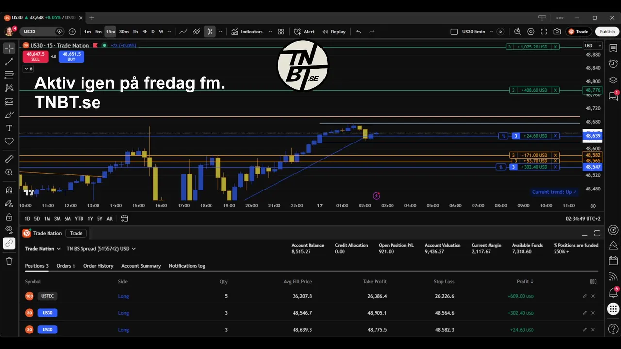Open the Fibonacci tools in left toolbar
The image size is (621, 349).
coord(9,75)
